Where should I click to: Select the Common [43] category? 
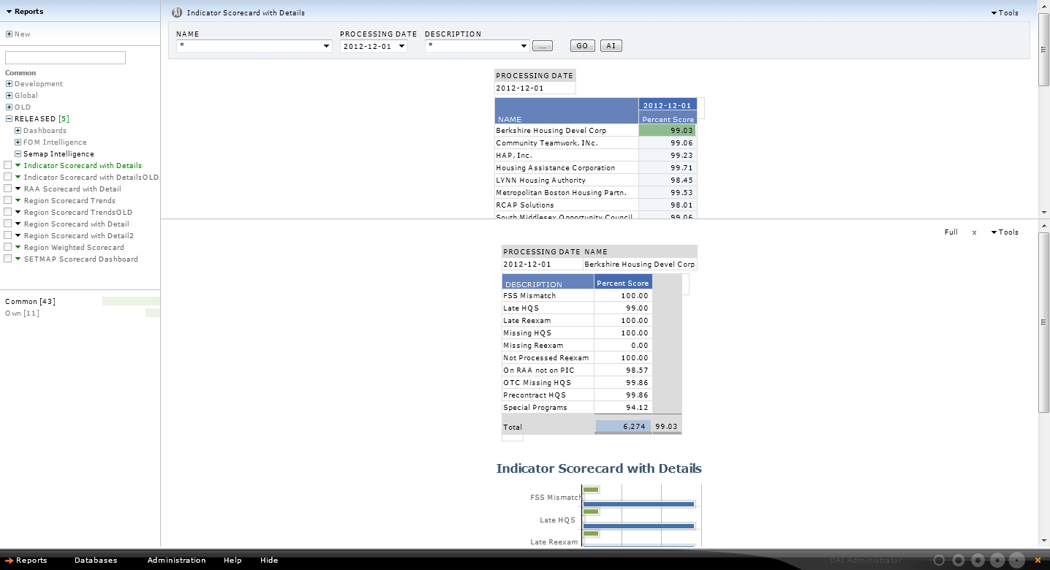point(30,302)
